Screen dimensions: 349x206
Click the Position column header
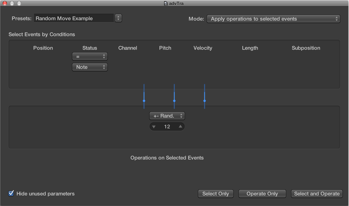[43, 48]
